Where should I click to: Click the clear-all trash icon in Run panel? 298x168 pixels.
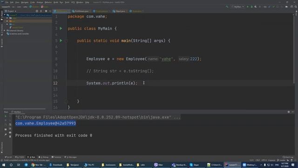10,137
